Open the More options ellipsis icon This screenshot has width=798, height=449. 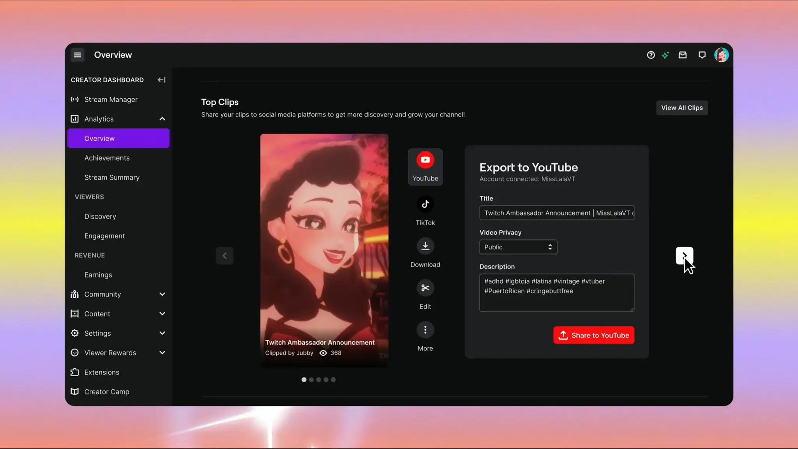coord(425,330)
